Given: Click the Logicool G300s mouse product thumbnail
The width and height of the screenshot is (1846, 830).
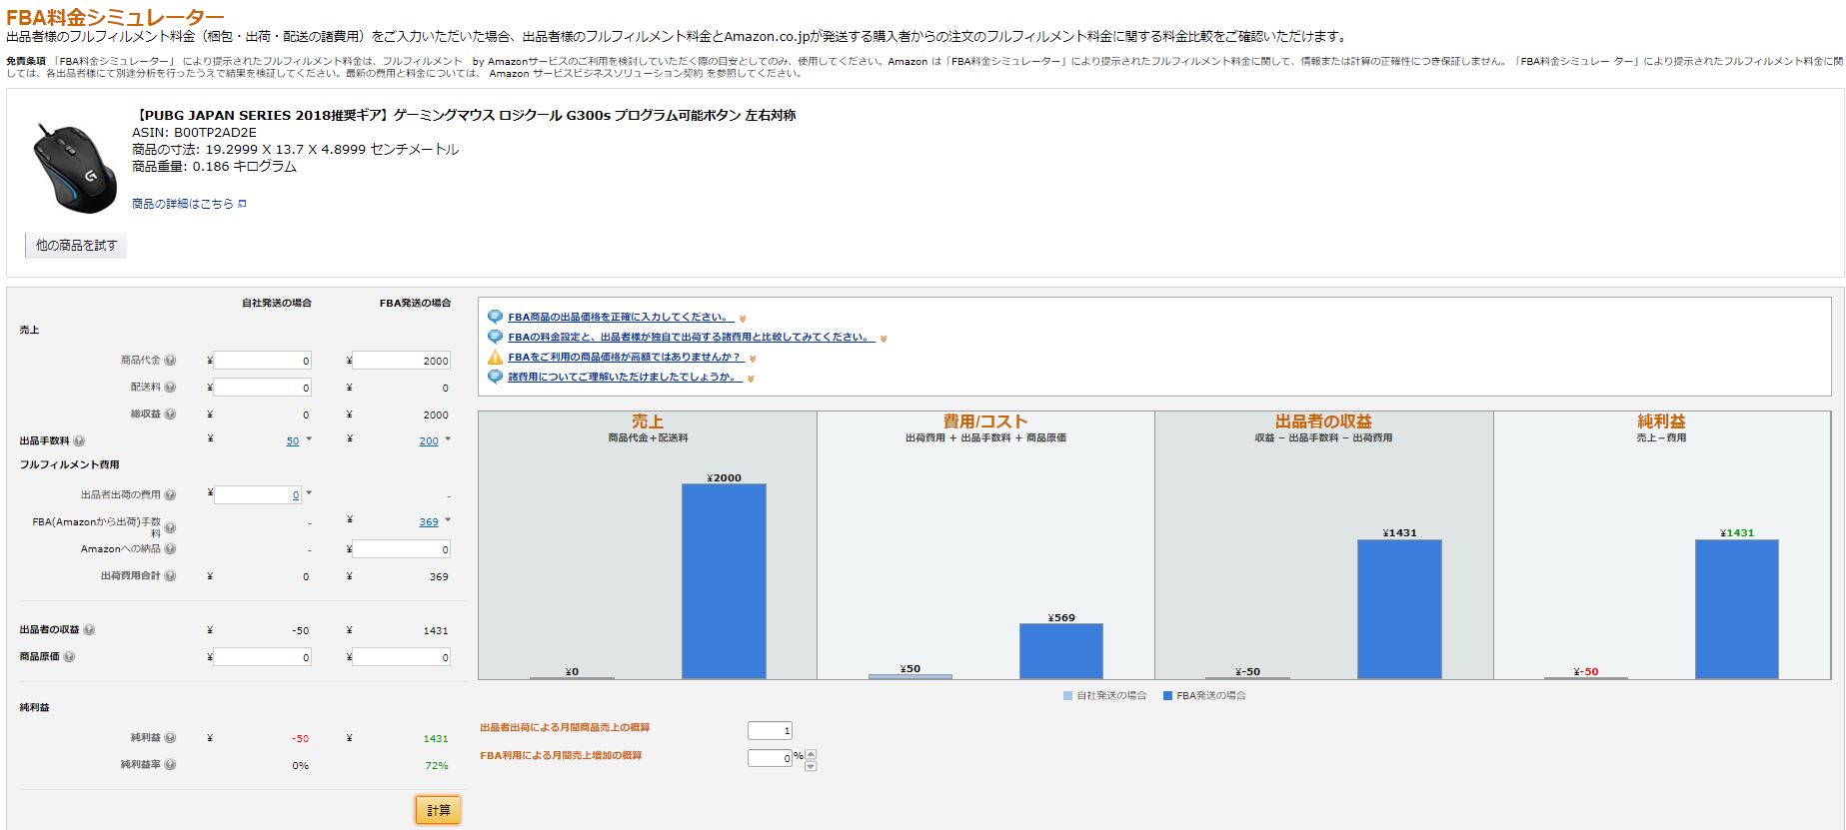Looking at the screenshot, I should 75,167.
